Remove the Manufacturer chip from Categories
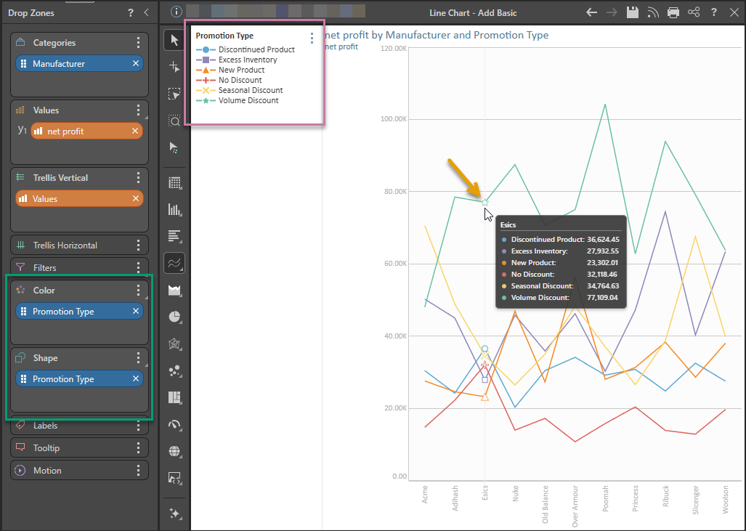 136,63
